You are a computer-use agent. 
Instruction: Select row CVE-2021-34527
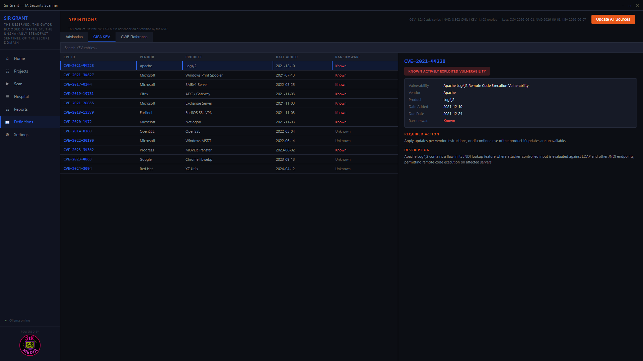tap(229, 75)
